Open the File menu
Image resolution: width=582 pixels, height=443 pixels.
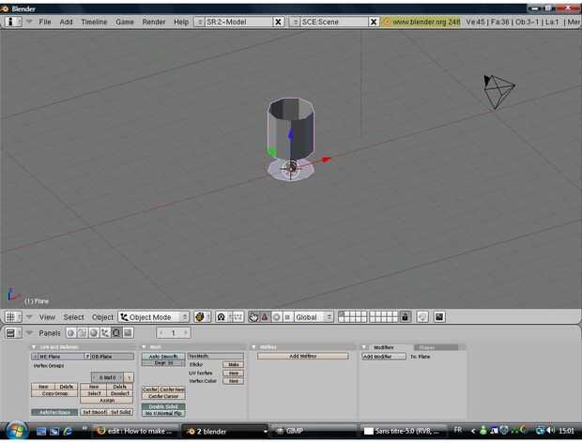pos(45,22)
